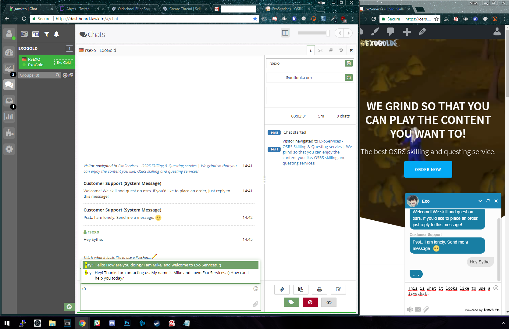Viewport: 509px width, 329px height.
Task: Open the Reporting bar chart icon
Action: coord(9,117)
